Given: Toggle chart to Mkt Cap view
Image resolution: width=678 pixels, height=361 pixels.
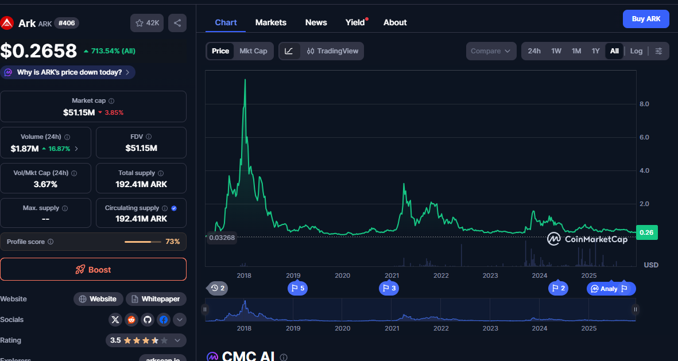Looking at the screenshot, I should (253, 51).
